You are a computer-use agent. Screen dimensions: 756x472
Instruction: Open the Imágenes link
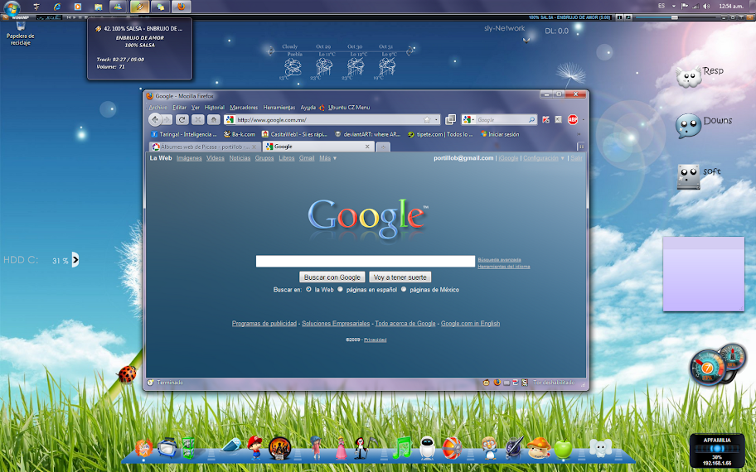click(x=189, y=158)
